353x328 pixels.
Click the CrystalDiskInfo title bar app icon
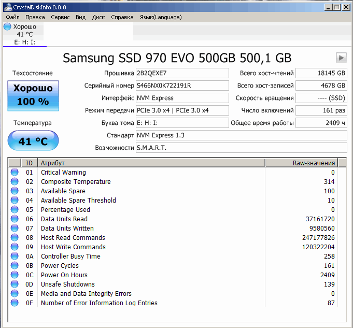[x=8, y=7]
